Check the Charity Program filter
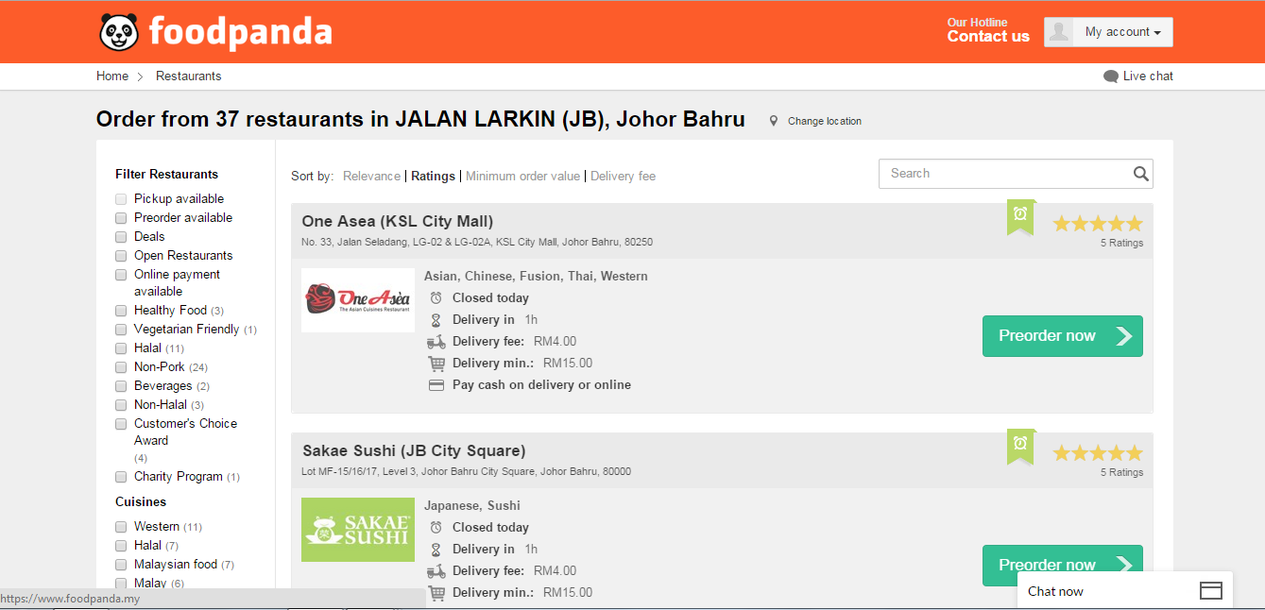 121,477
